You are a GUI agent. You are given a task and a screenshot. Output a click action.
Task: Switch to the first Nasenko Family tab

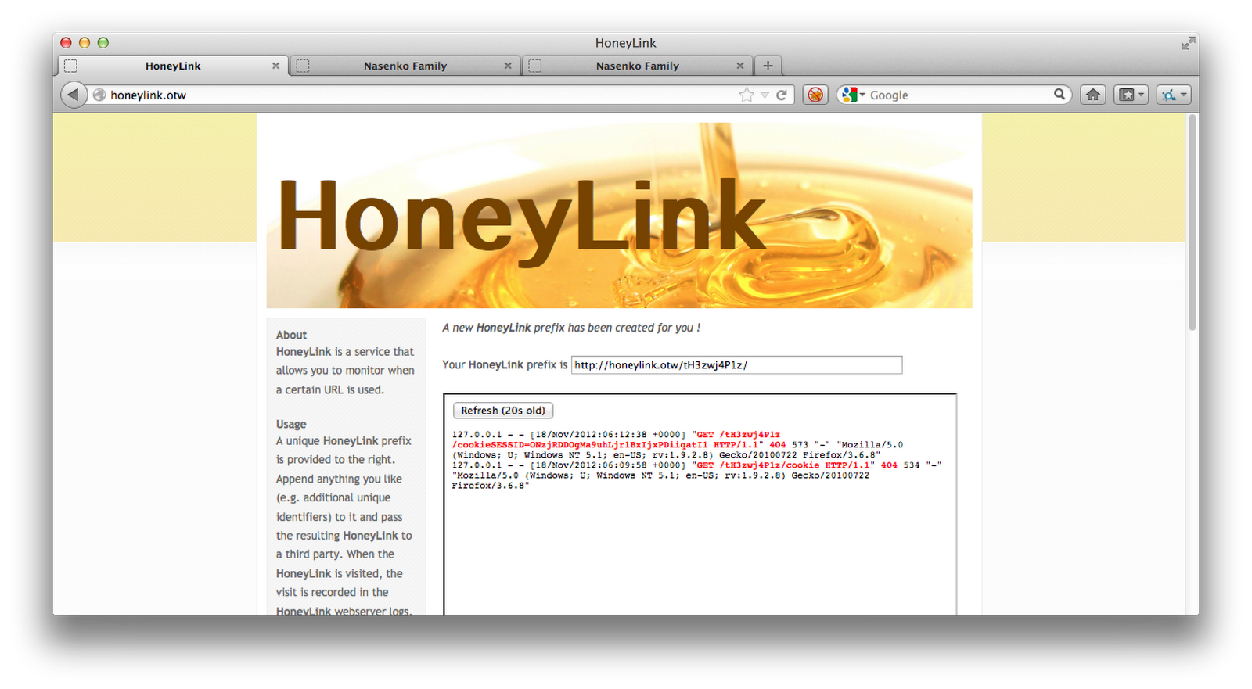405,66
